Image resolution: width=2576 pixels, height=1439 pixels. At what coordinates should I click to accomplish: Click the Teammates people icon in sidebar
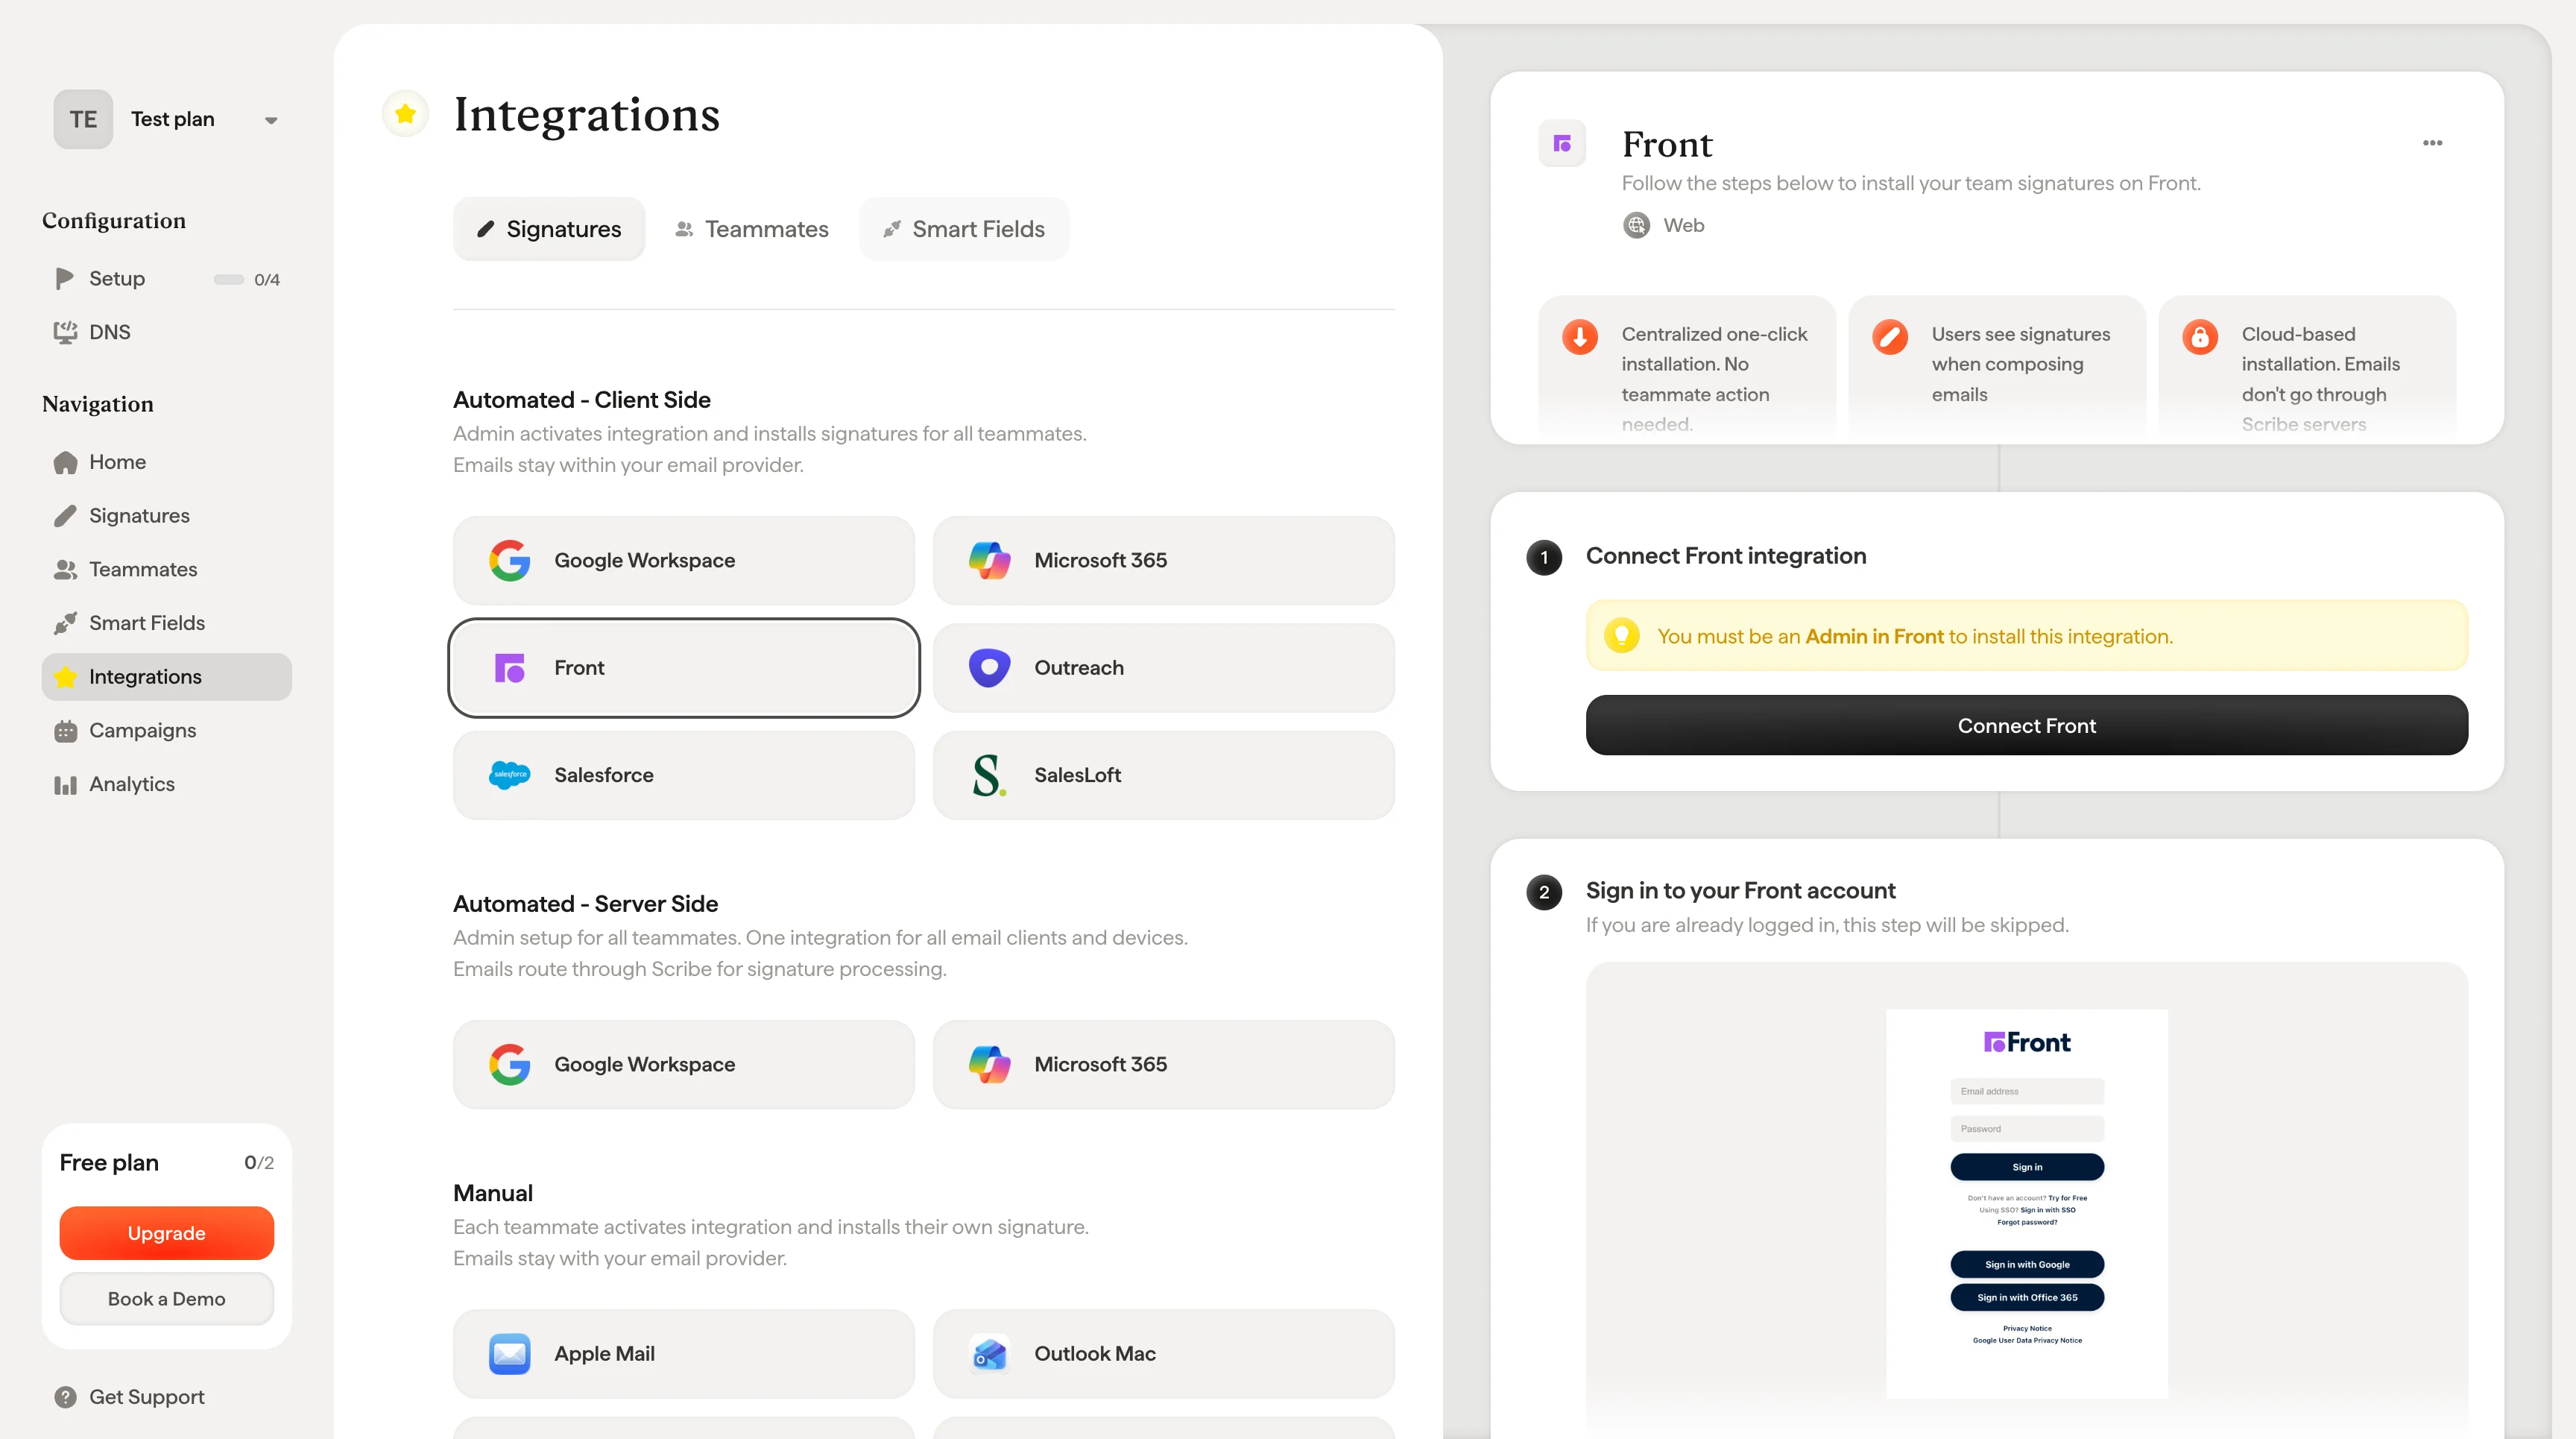65,569
